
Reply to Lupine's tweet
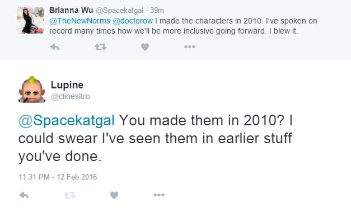(24, 195)
